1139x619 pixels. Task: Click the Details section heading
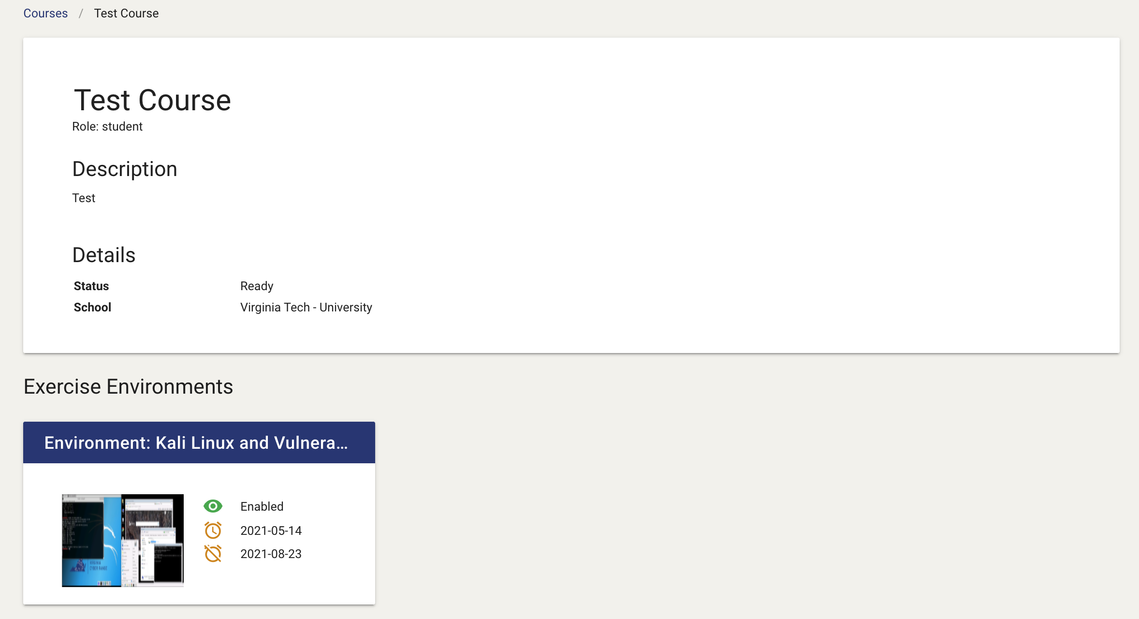tap(104, 255)
